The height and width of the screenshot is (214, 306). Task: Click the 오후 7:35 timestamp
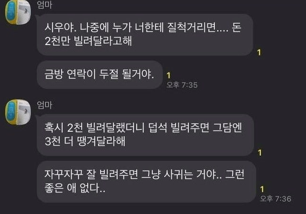(182, 85)
